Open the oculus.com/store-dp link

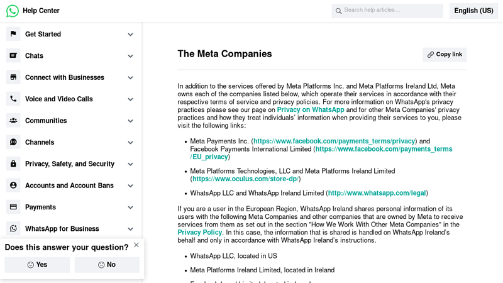[245, 179]
